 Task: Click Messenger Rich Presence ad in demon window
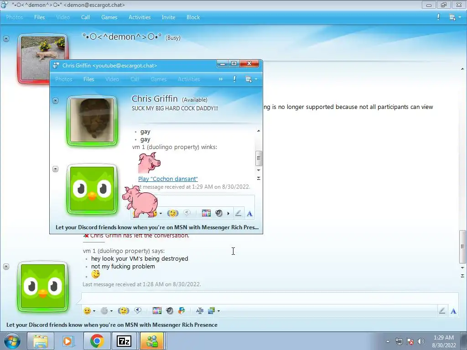coord(112,325)
